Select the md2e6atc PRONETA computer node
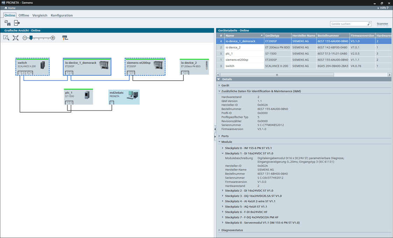The image size is (393, 238). (124, 97)
